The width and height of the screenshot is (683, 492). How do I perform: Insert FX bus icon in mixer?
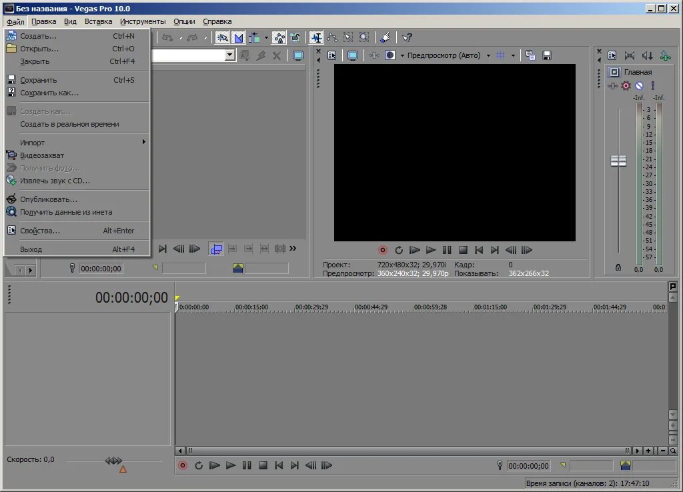click(x=665, y=56)
